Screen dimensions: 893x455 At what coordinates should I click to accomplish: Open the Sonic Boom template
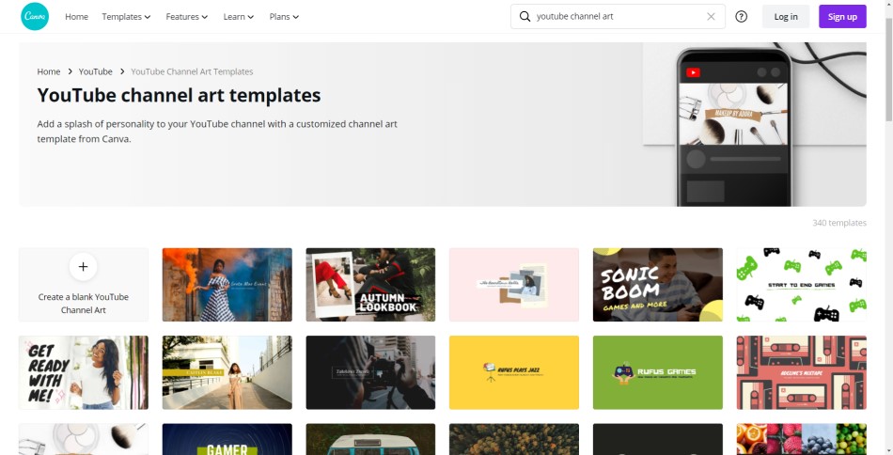(x=658, y=285)
